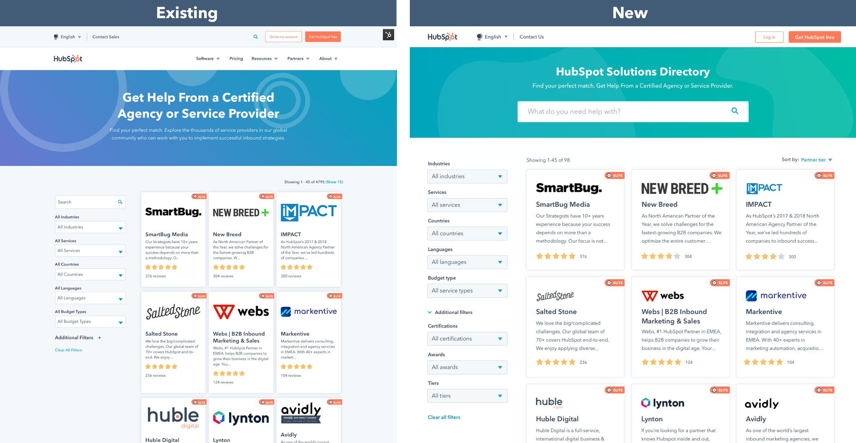
Task: Open the All services dropdown in New sidebar
Action: pos(467,205)
